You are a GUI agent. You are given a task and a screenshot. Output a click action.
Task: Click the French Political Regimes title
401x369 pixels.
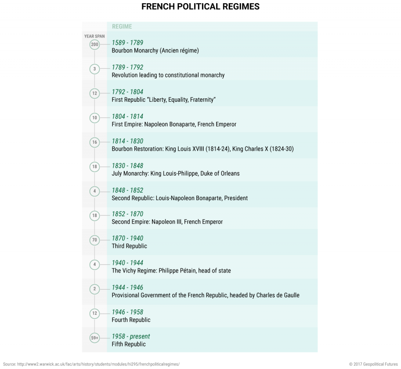point(200,7)
